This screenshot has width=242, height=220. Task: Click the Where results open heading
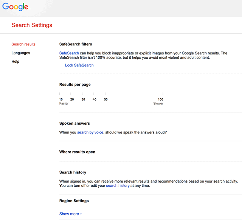point(77,152)
